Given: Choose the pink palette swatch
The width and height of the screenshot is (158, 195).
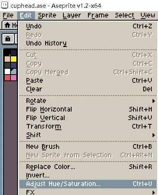Looking at the screenshot, I should pyautogui.click(x=14, y=78).
